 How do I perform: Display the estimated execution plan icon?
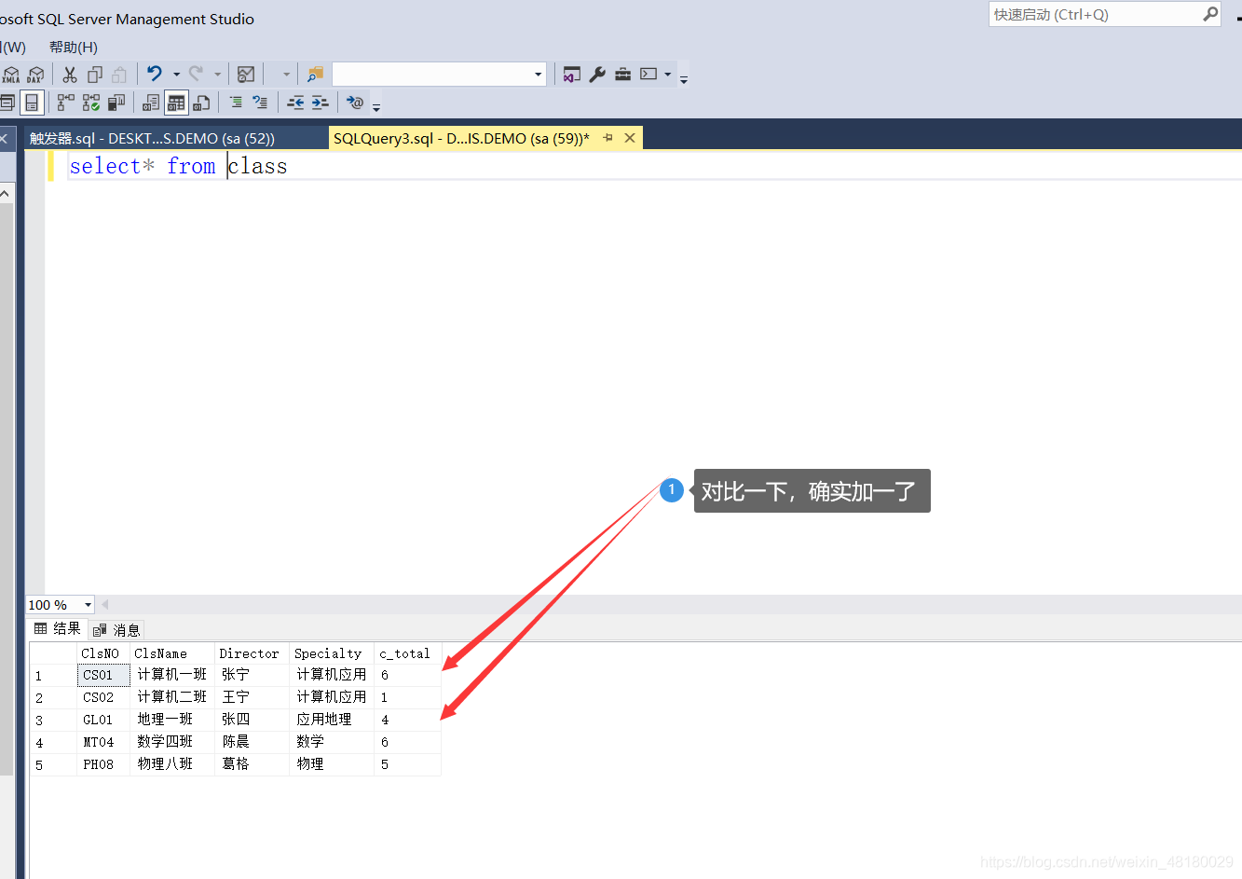point(66,103)
